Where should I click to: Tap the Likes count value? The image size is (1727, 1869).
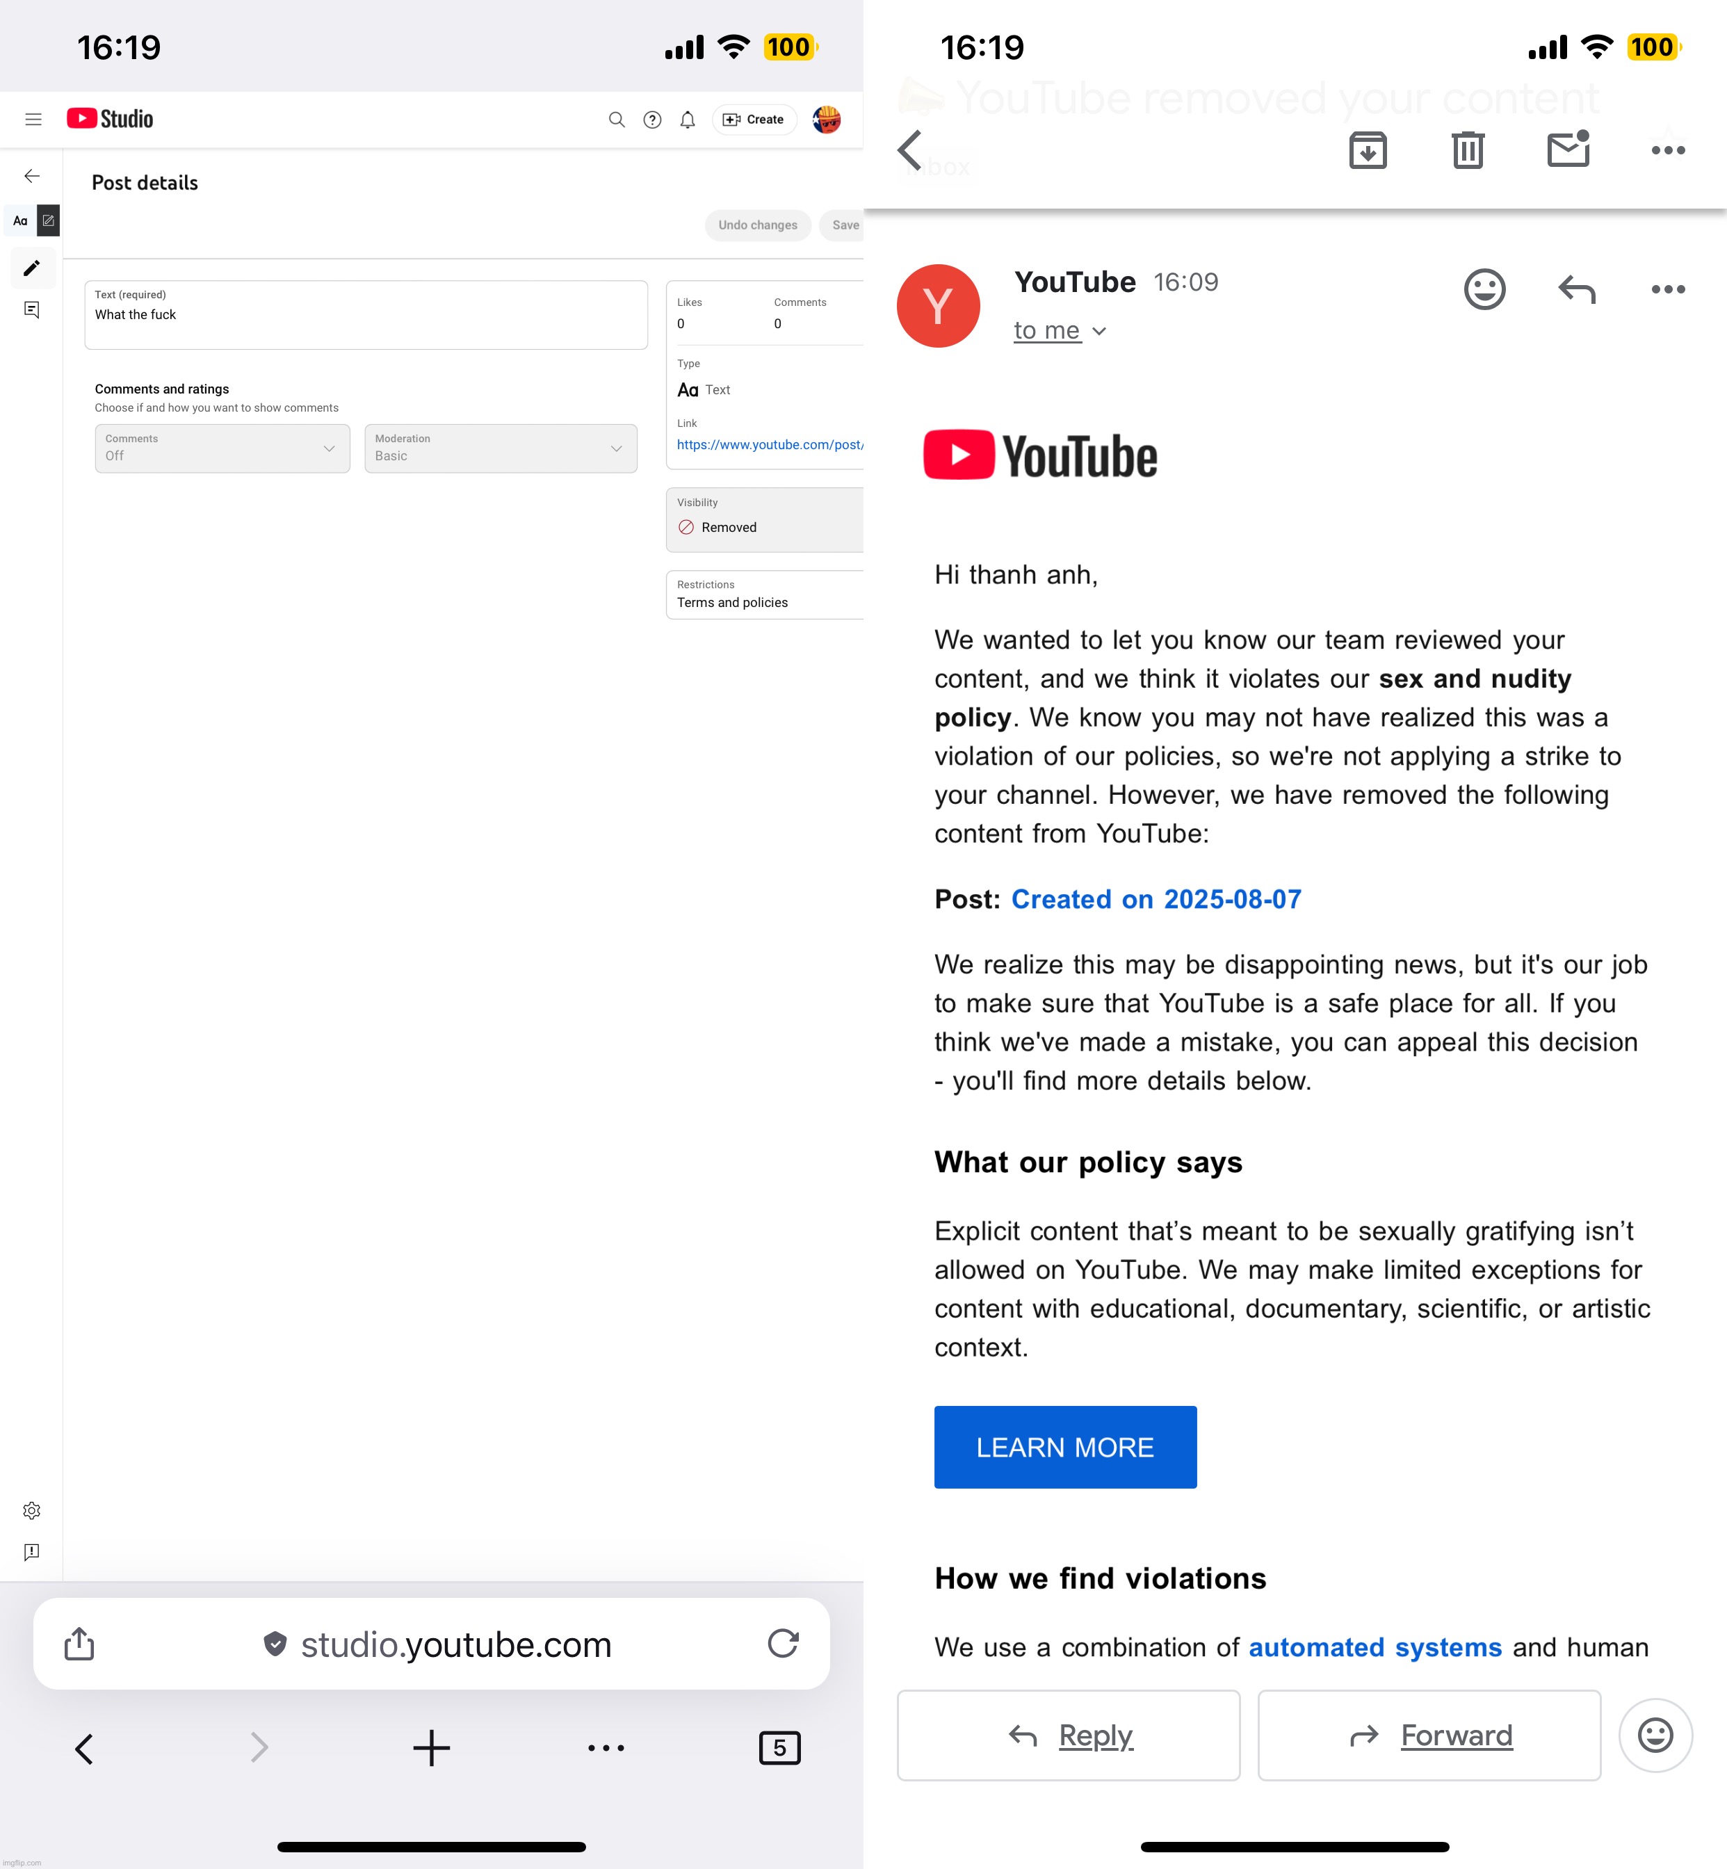[681, 323]
